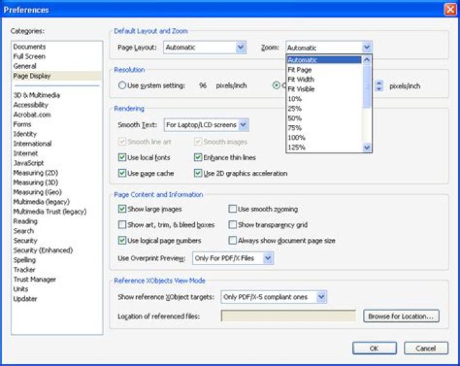Open Show reference XObject targets dropdown
460x366 pixels.
[x=273, y=297]
